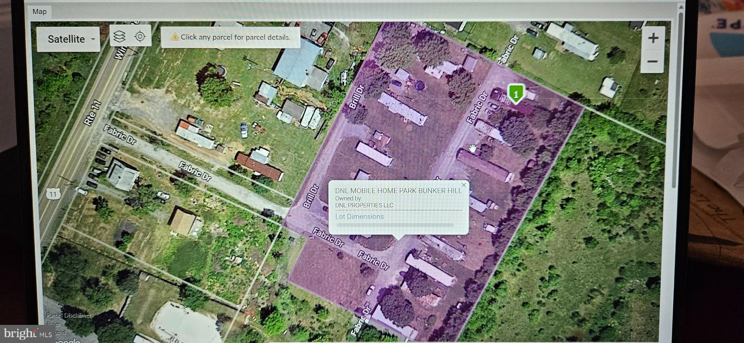Open the Satellite map type dropdown
744x343 pixels.
[66, 39]
